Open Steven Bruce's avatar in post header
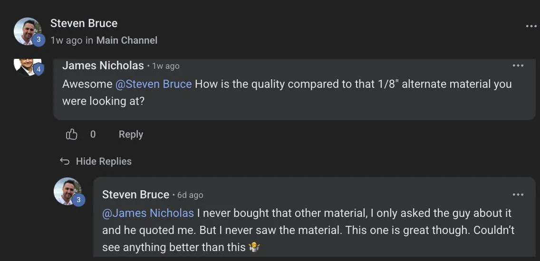 (x=27, y=31)
